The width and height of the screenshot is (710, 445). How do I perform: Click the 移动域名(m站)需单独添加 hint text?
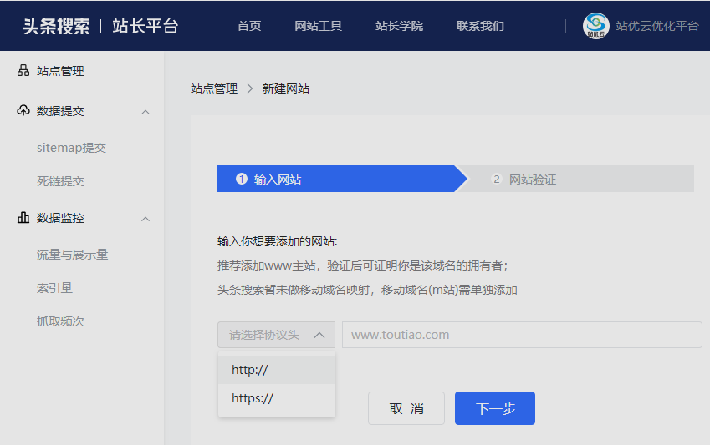pos(449,290)
